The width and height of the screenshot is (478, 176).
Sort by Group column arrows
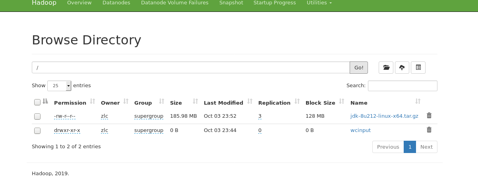click(x=162, y=102)
